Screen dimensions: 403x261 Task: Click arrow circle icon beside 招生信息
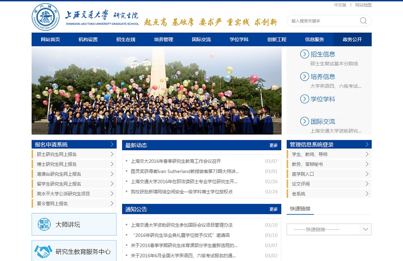[x=305, y=54]
